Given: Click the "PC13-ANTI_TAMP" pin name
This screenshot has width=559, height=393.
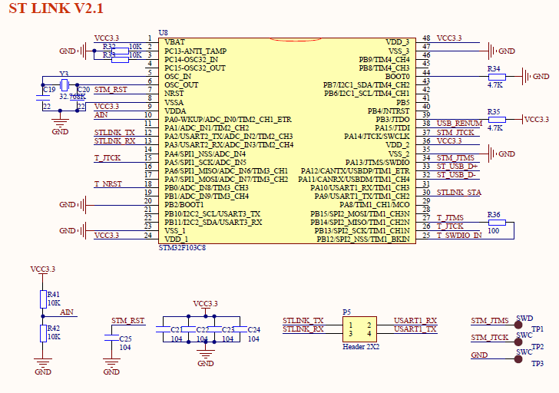Looking at the screenshot, I should click(x=195, y=51).
